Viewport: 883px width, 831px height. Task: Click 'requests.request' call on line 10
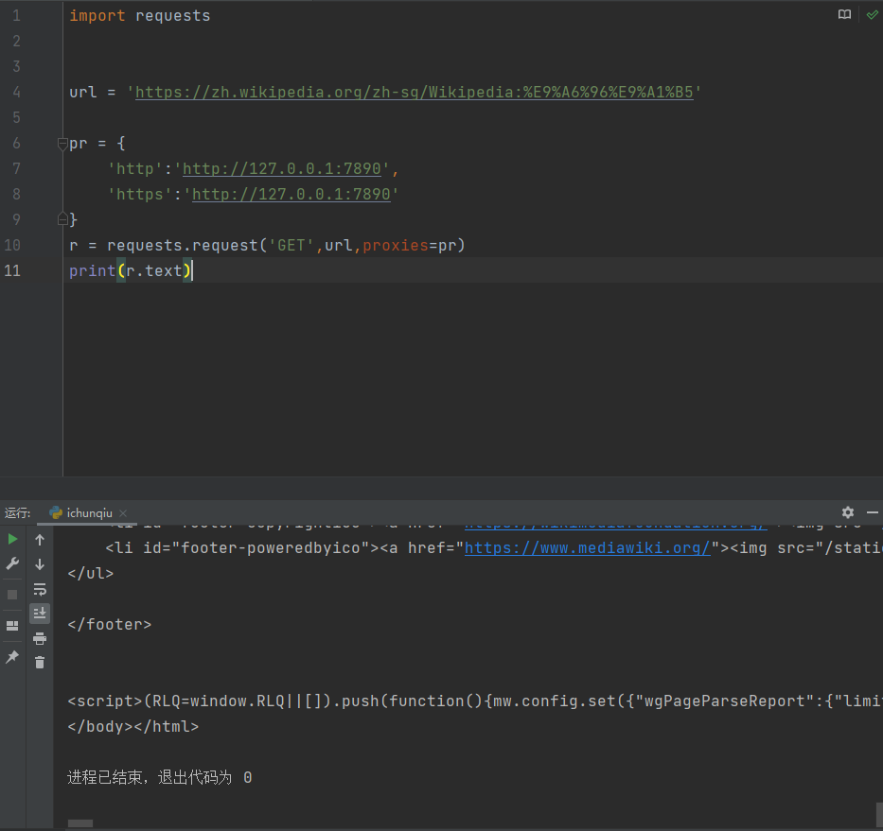pyautogui.click(x=182, y=245)
